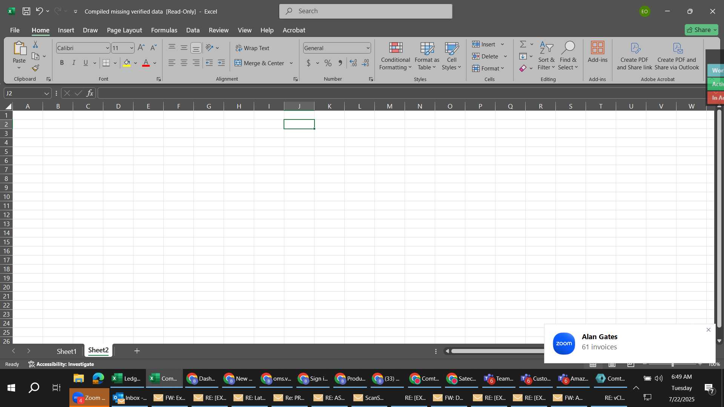This screenshot has height=407, width=724.
Task: Click the Fill down arrow icon
Action: pos(523,56)
